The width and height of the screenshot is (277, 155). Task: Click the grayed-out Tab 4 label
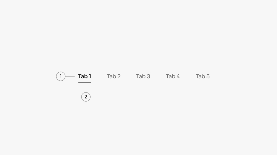click(173, 76)
